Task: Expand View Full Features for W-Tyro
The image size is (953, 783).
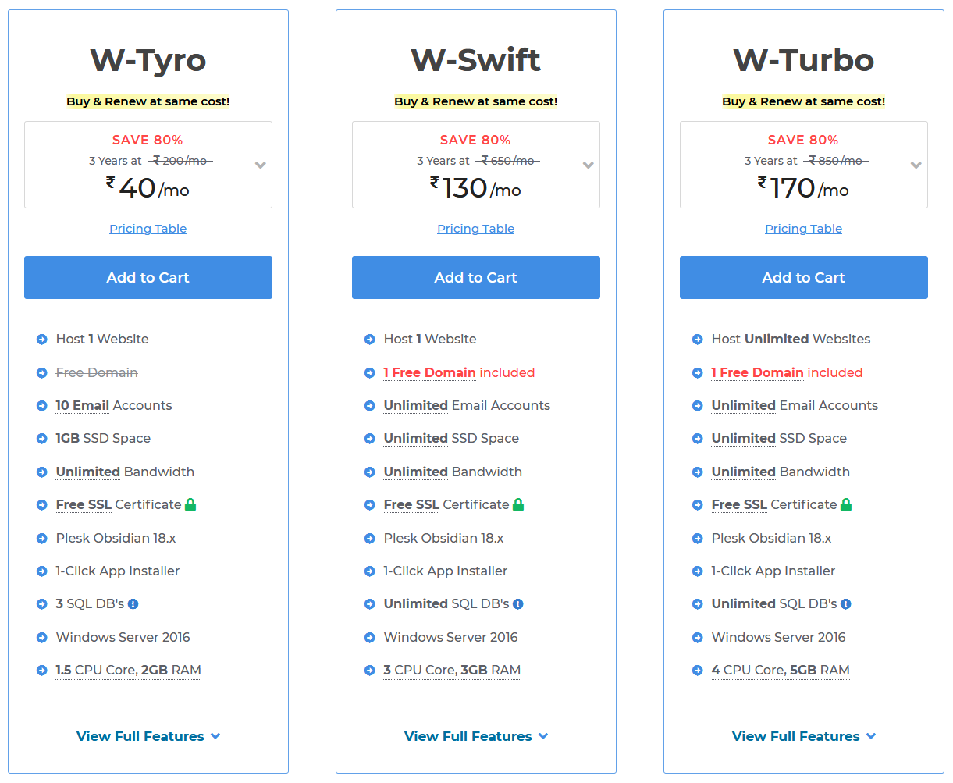Action: tap(148, 736)
